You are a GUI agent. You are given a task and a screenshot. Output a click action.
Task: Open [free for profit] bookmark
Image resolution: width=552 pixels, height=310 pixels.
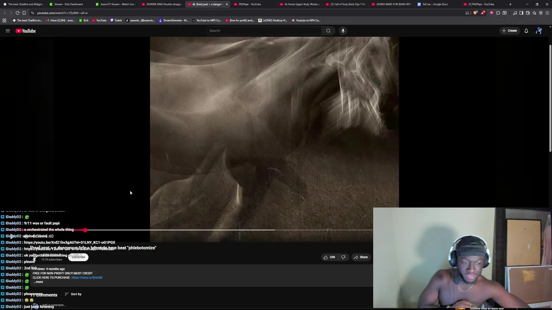point(240,20)
